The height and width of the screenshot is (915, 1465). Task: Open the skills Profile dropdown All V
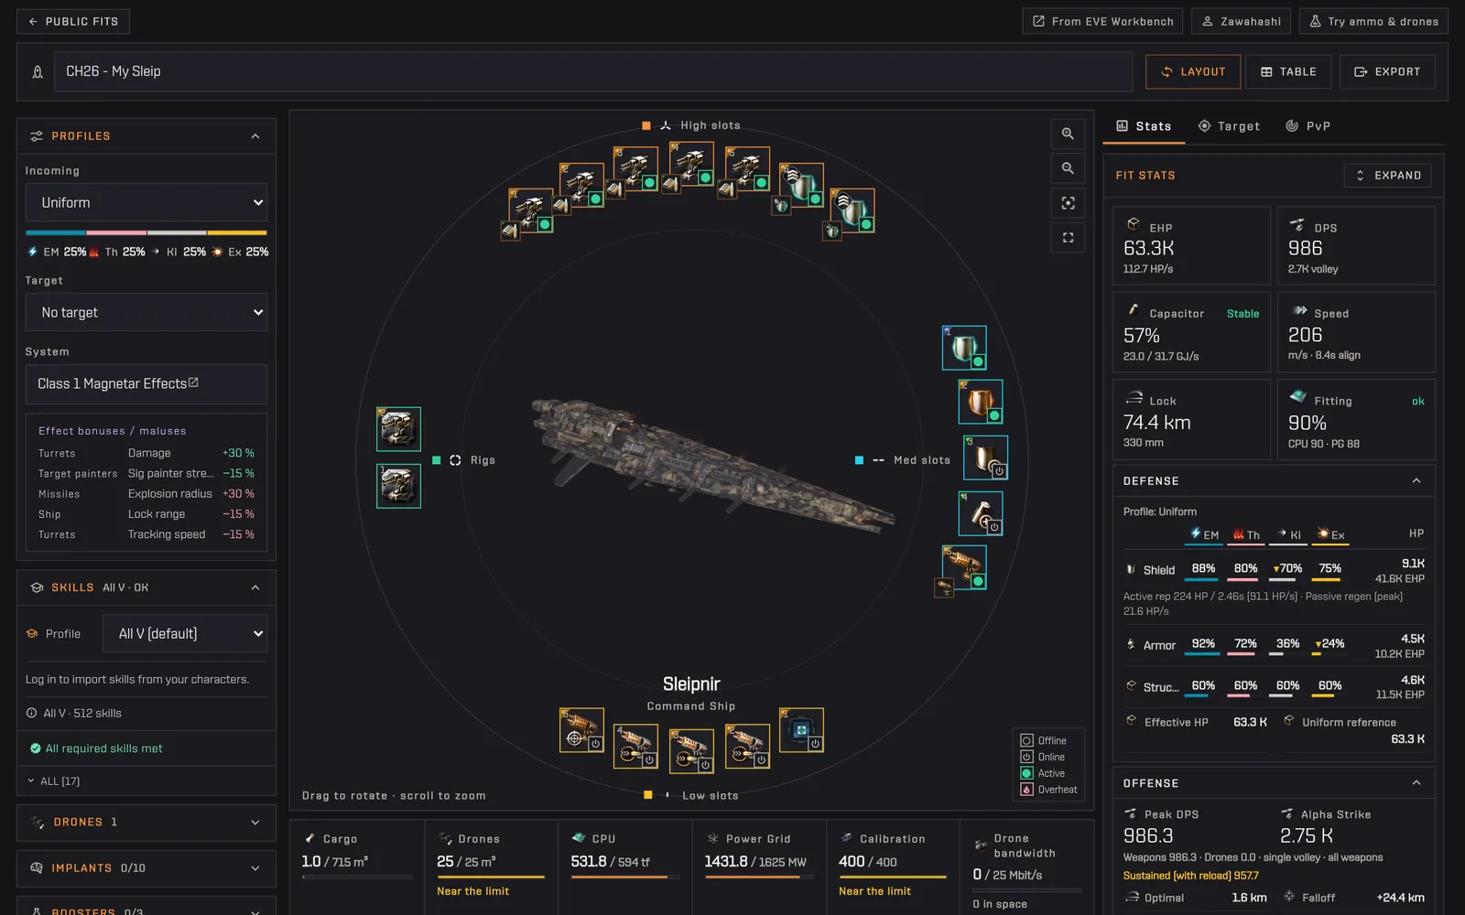[x=185, y=633]
